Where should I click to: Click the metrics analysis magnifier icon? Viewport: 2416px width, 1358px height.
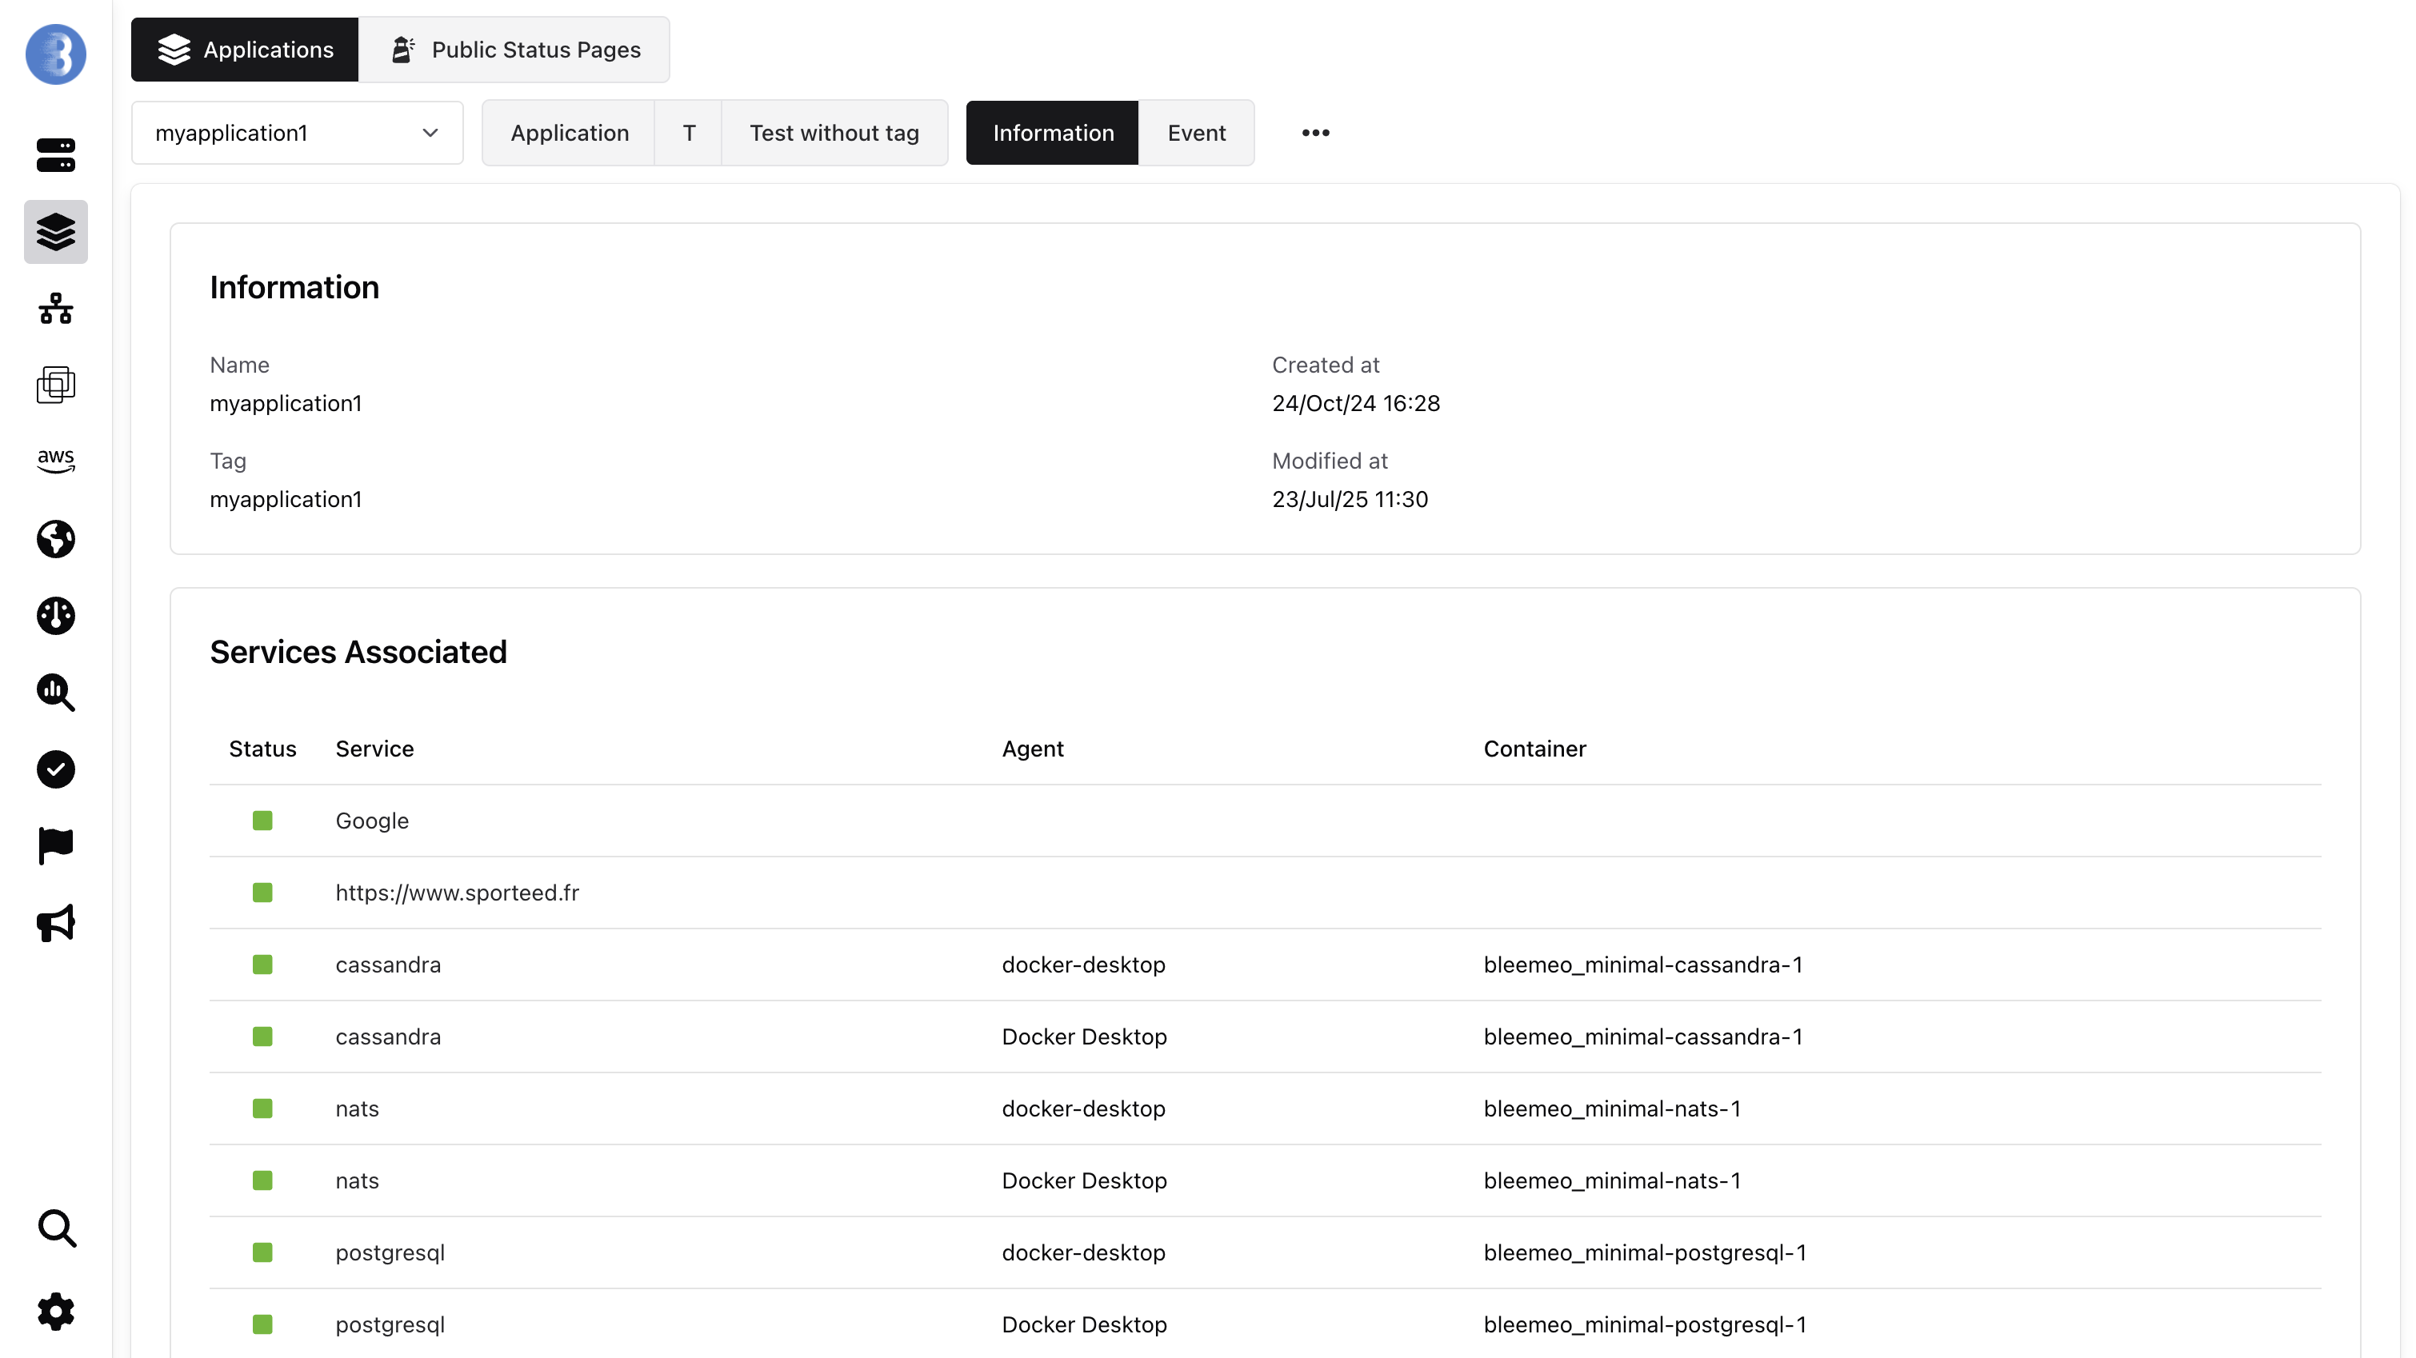[x=55, y=693]
